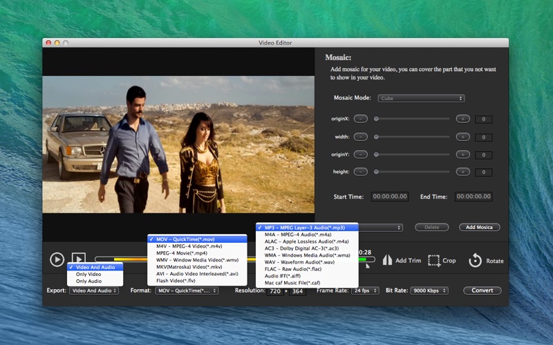The width and height of the screenshot is (553, 345).
Task: Click the green timeline segment
Action: tap(362, 259)
